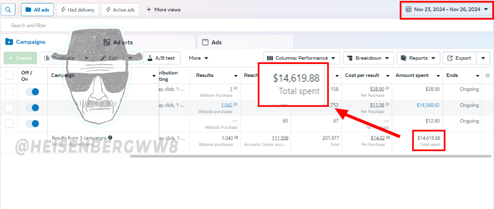Select the All ads view
494x209 pixels.
point(37,10)
